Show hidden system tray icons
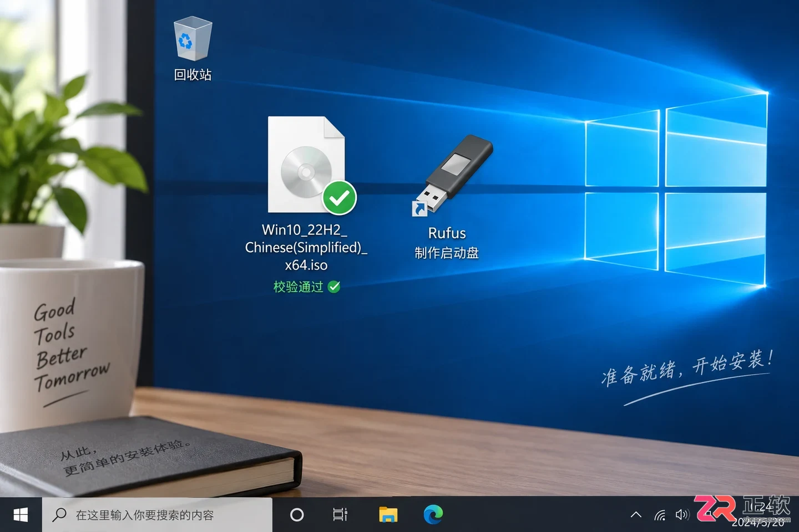This screenshot has width=799, height=532. (636, 515)
